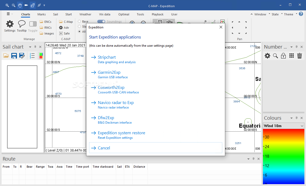The image size is (306, 186).
Task: Open the RNCs folder
Action: pyautogui.click(x=45, y=28)
